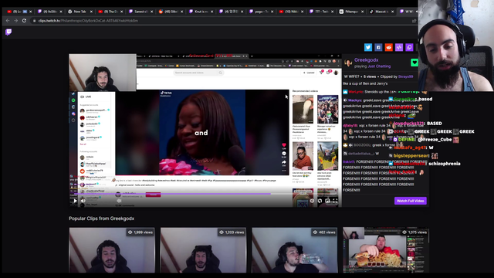Viewport: 494px width, 278px height.
Task: Click share page icon in address bar
Action: coord(414,21)
